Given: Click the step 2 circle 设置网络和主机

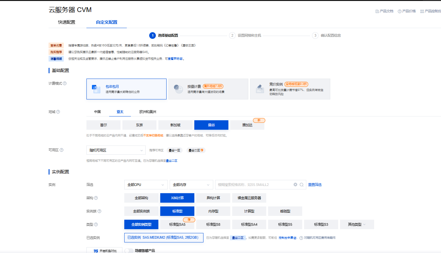Looking at the screenshot, I should tap(232, 35).
